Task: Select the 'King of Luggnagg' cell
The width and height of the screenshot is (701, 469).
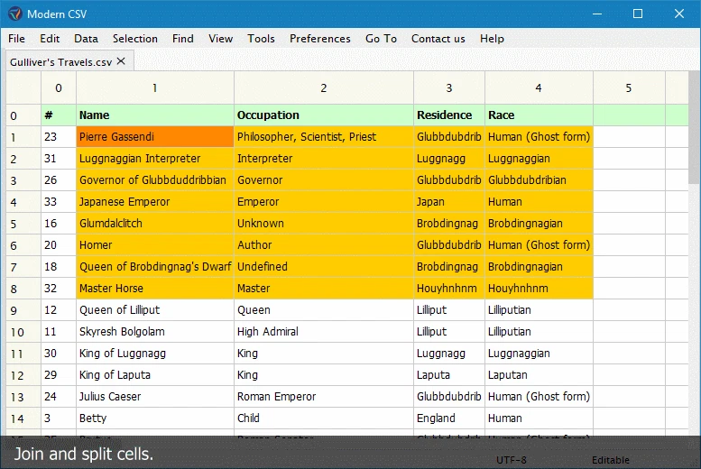Action: (x=155, y=354)
